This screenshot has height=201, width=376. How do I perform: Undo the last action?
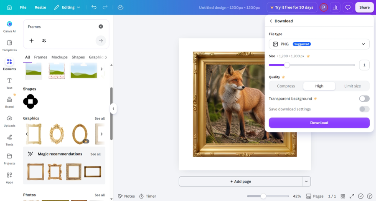(94, 8)
